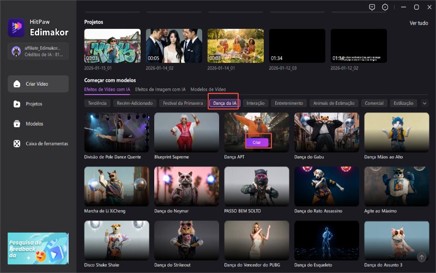Open the Pesquisa de feedback banner

[38, 248]
